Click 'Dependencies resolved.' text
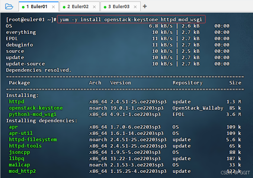The image size is (253, 178). [x=39, y=70]
